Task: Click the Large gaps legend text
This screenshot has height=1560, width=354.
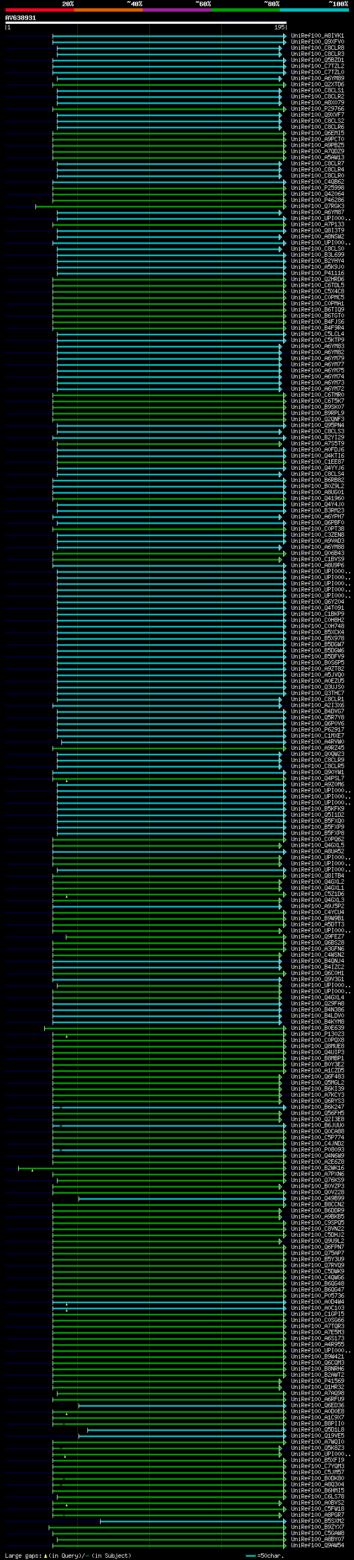Action: click(x=68, y=1555)
